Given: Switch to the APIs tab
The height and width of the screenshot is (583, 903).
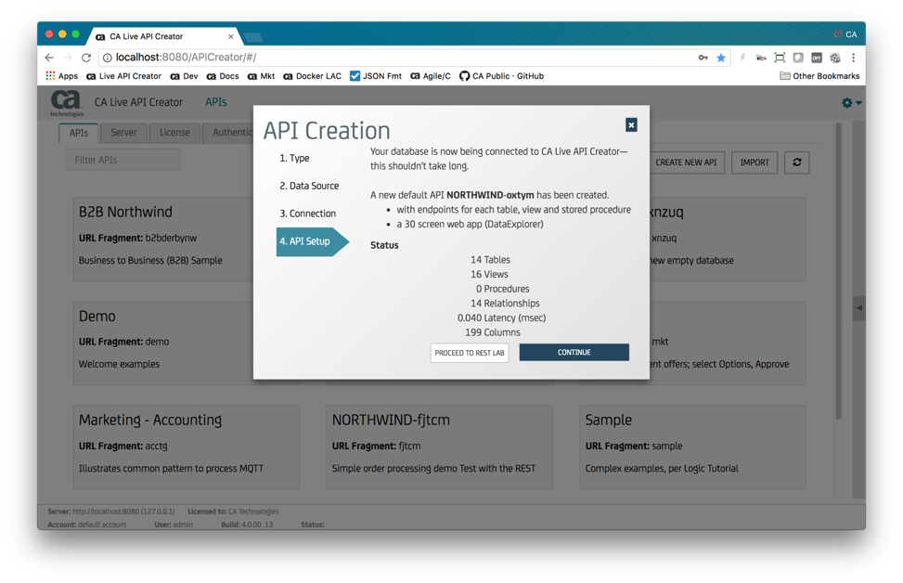Looking at the screenshot, I should [79, 133].
